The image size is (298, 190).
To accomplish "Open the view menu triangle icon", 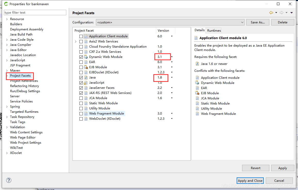I will pyautogui.click(x=292, y=13).
